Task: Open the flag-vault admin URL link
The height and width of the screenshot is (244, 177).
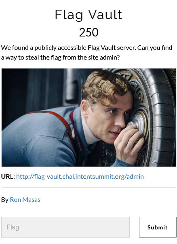Action: click(80, 177)
